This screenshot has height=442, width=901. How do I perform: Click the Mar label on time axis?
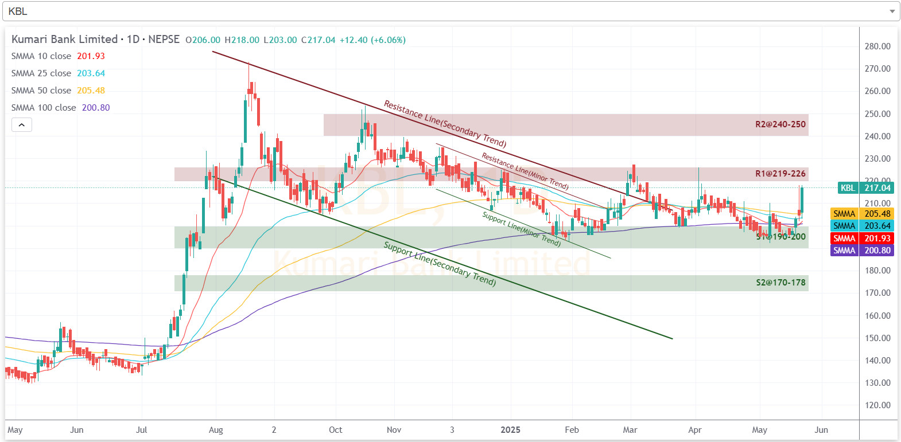coord(630,429)
